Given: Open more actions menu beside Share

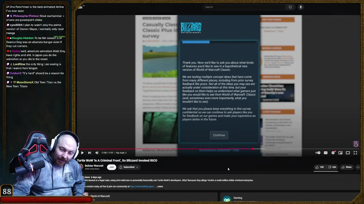Looking at the screenshot, I should 358,167.
